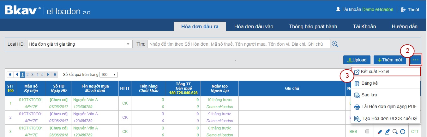The height and width of the screenshot is (137, 427).
Task: Tick the checkbox in invoice row 3
Action: point(367,132)
